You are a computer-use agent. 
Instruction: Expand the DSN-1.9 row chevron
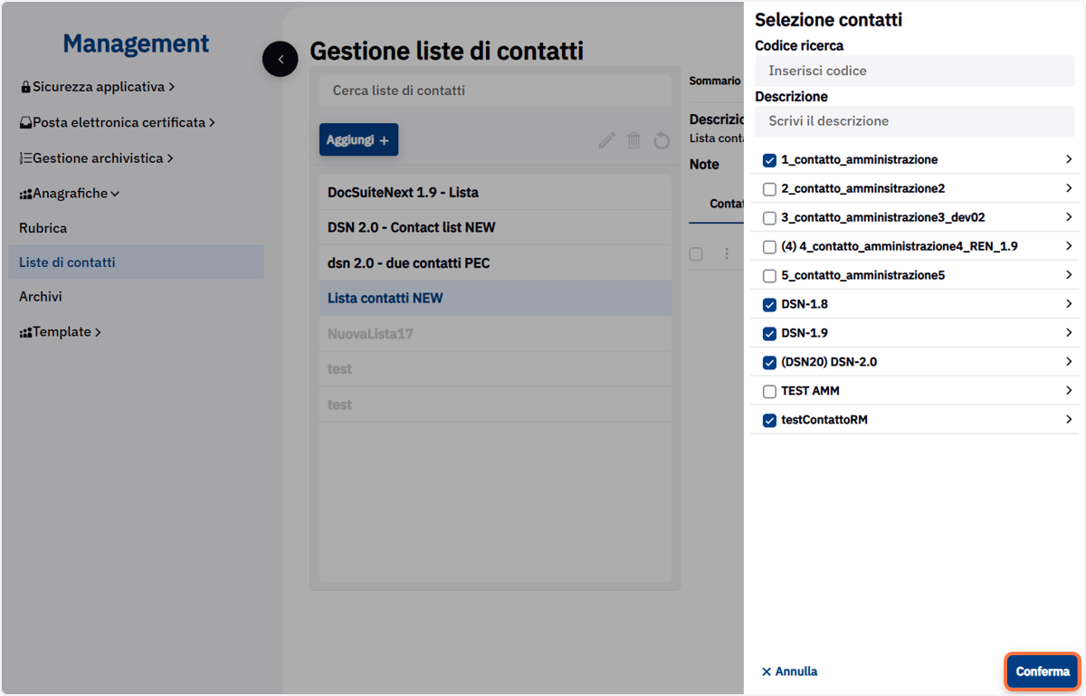point(1069,333)
